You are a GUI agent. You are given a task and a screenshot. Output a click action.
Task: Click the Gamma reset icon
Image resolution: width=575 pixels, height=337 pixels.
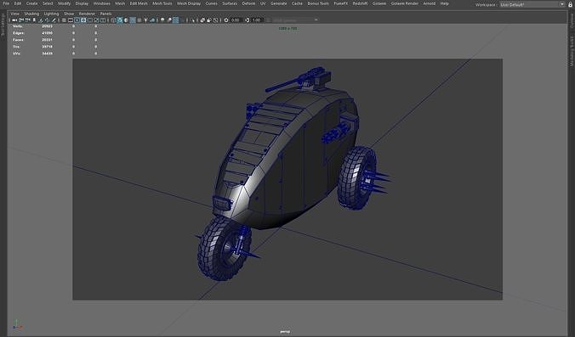point(248,20)
